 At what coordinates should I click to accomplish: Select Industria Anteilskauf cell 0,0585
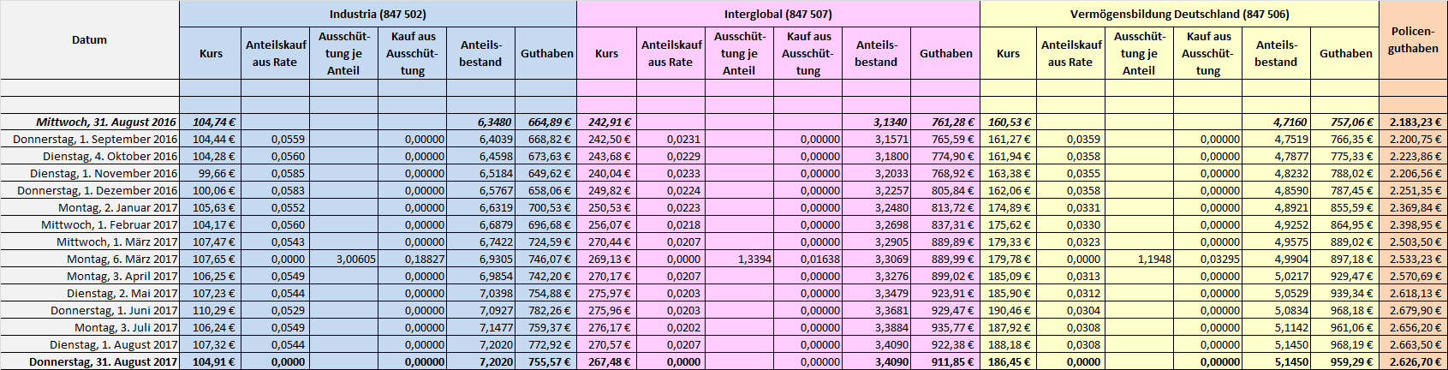[x=275, y=173]
